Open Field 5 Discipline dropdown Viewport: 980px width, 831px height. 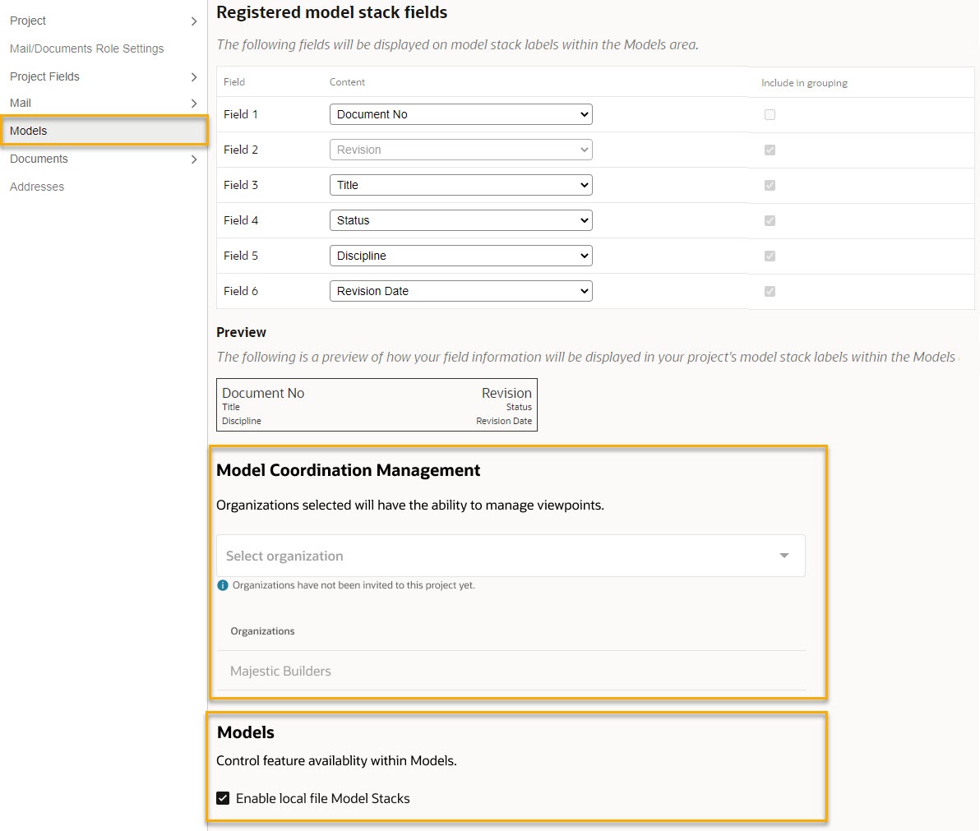point(460,256)
